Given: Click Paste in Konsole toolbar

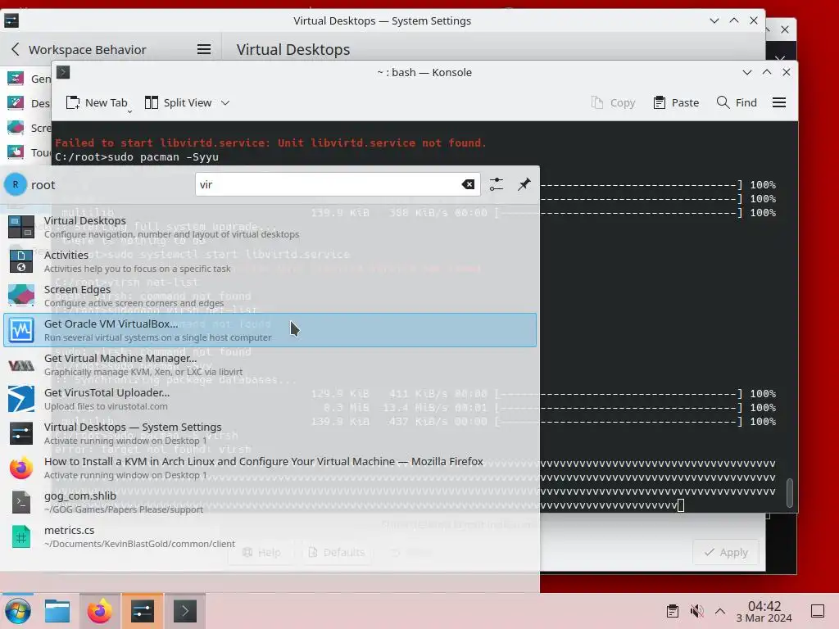Looking at the screenshot, I should point(676,102).
